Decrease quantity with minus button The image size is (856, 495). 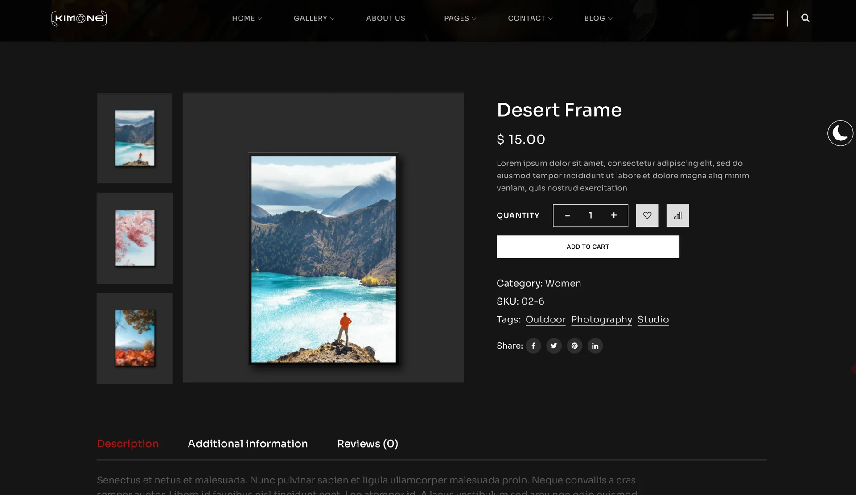coord(568,215)
